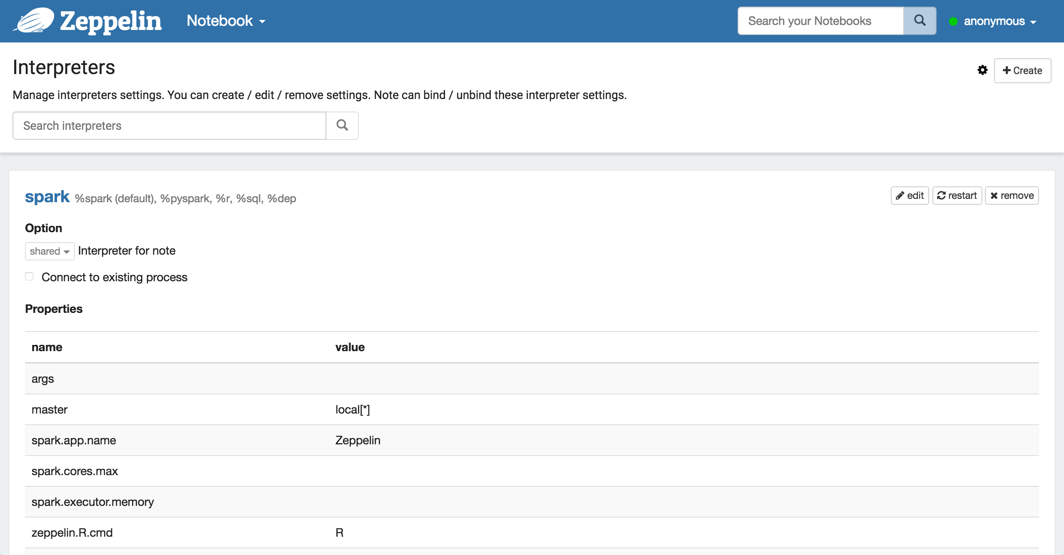
Task: Open the repository settings gear icon
Action: (x=982, y=70)
